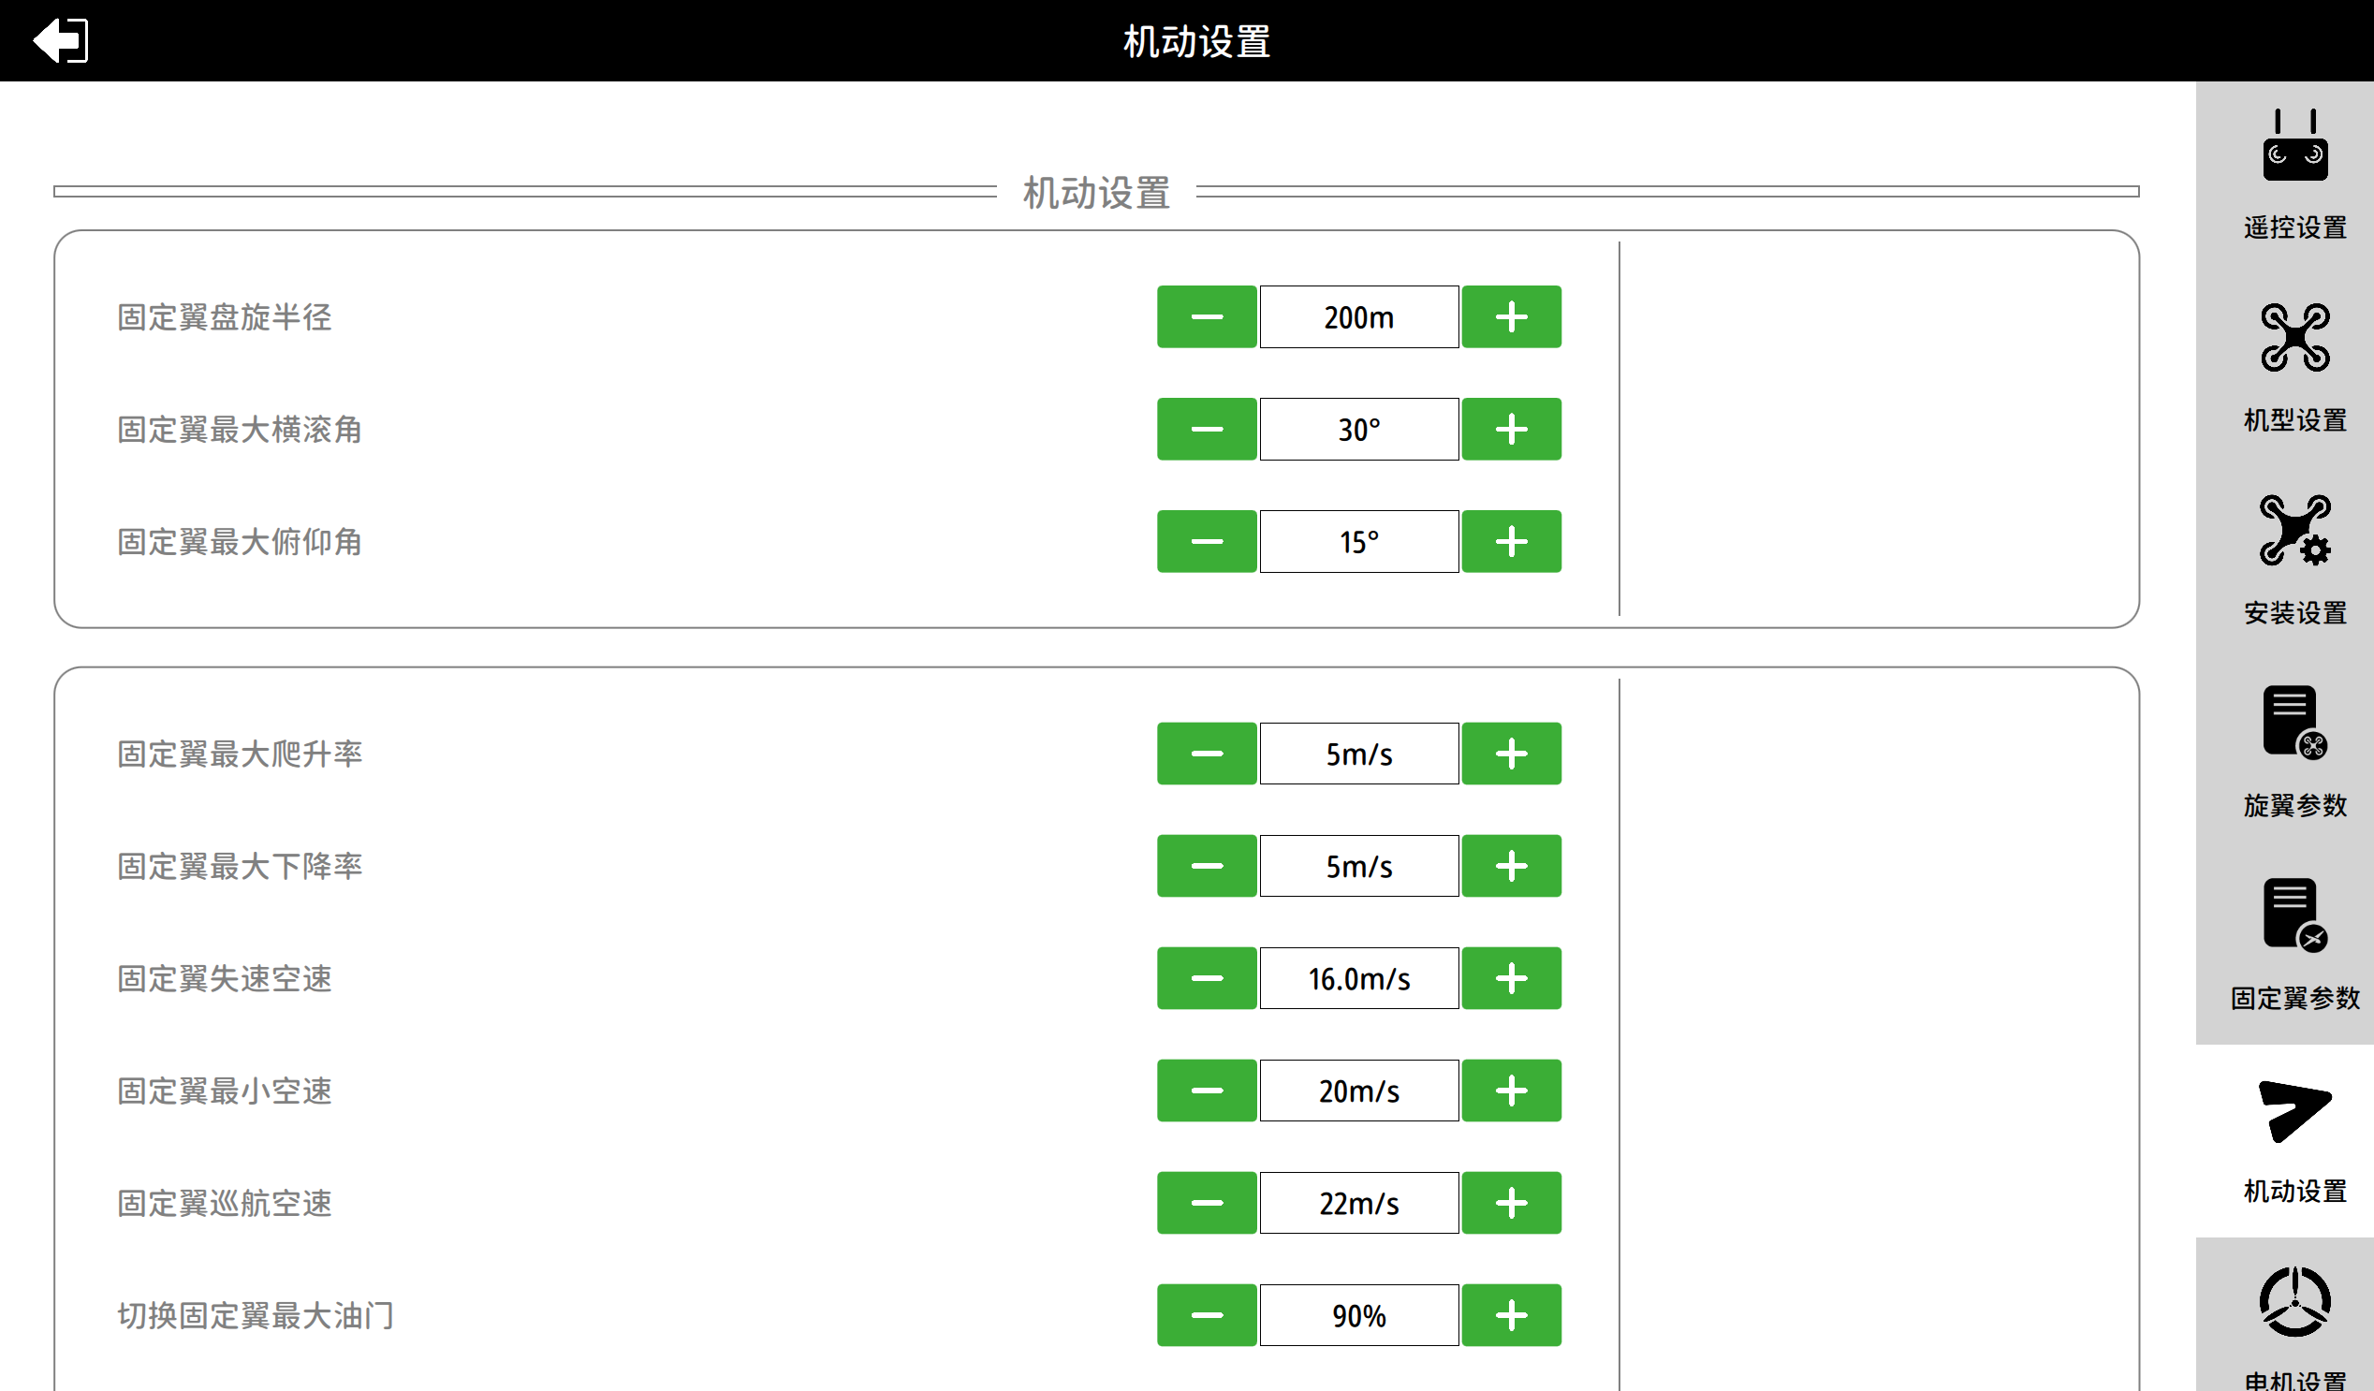Select the 固定翼参数 document icon

[x=2294, y=915]
